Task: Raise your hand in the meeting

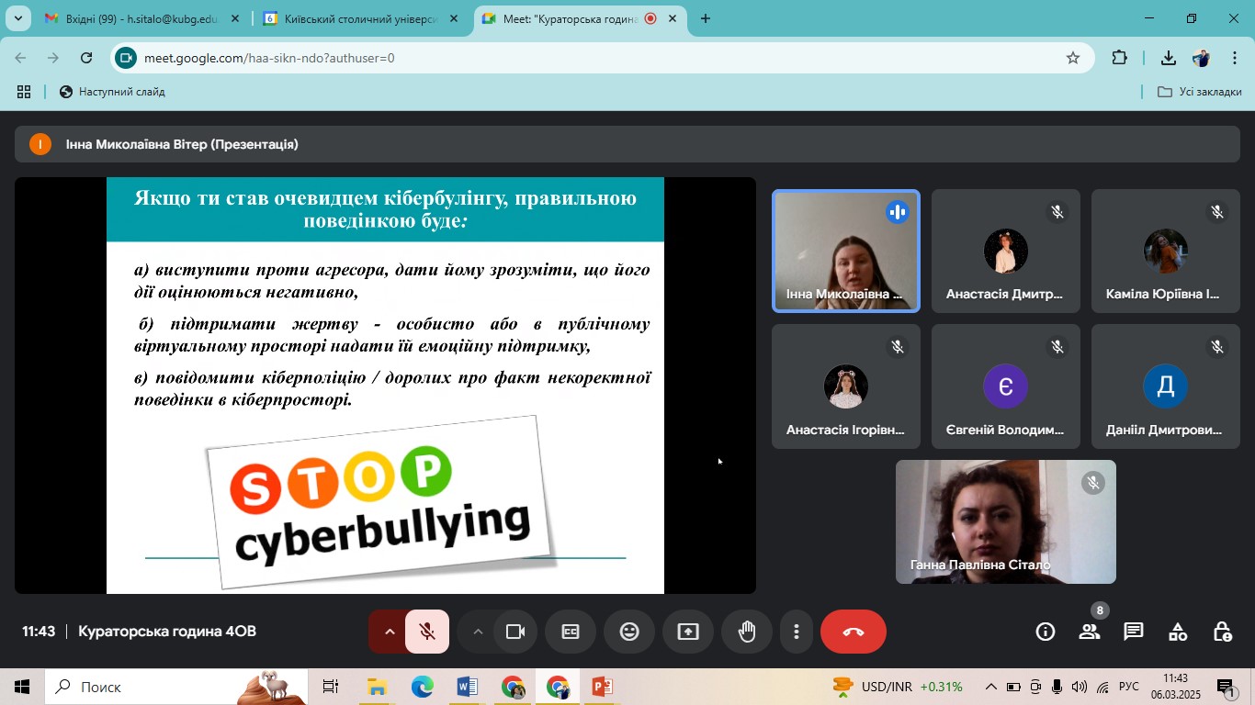Action: tap(747, 632)
